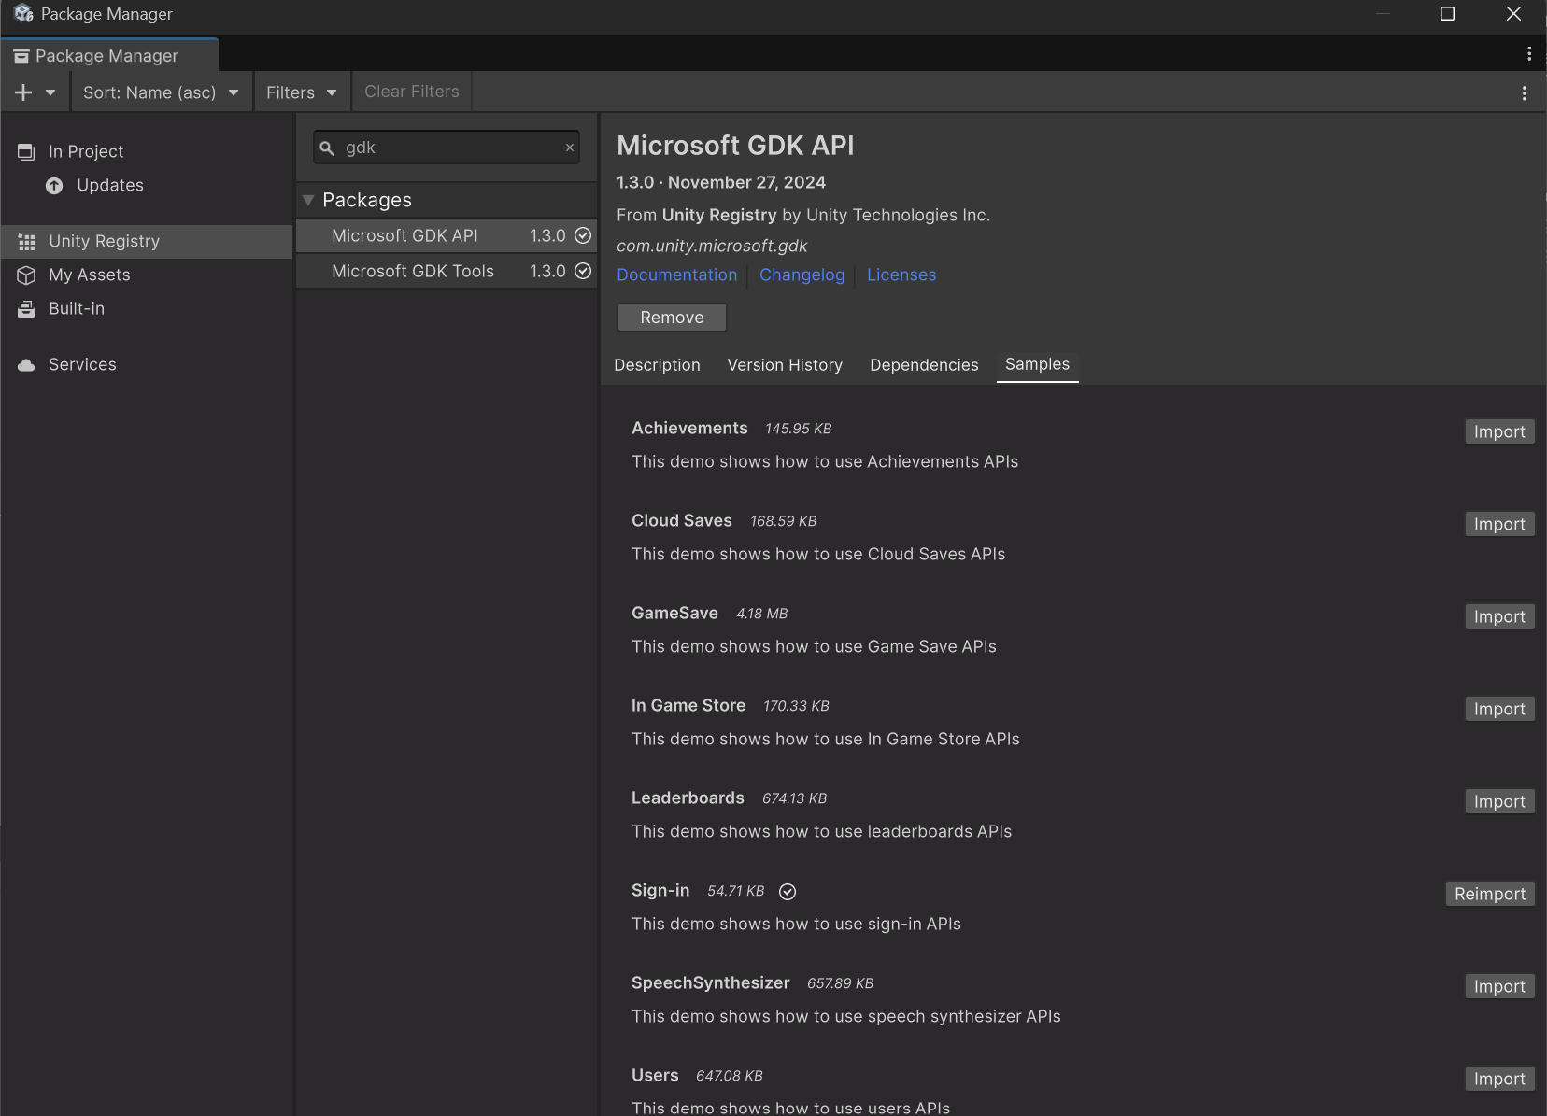Click the add package plus icon

click(22, 92)
